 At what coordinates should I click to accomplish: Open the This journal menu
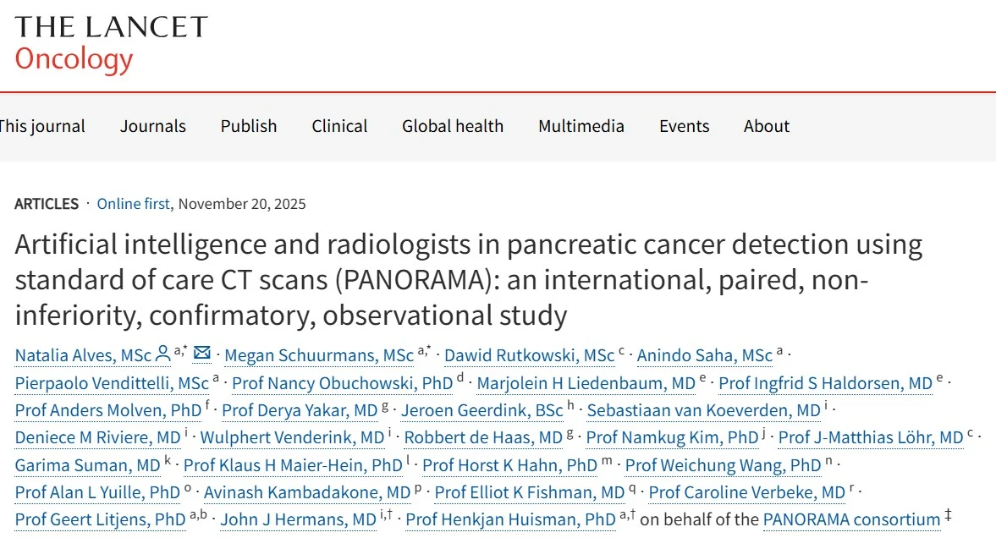43,125
